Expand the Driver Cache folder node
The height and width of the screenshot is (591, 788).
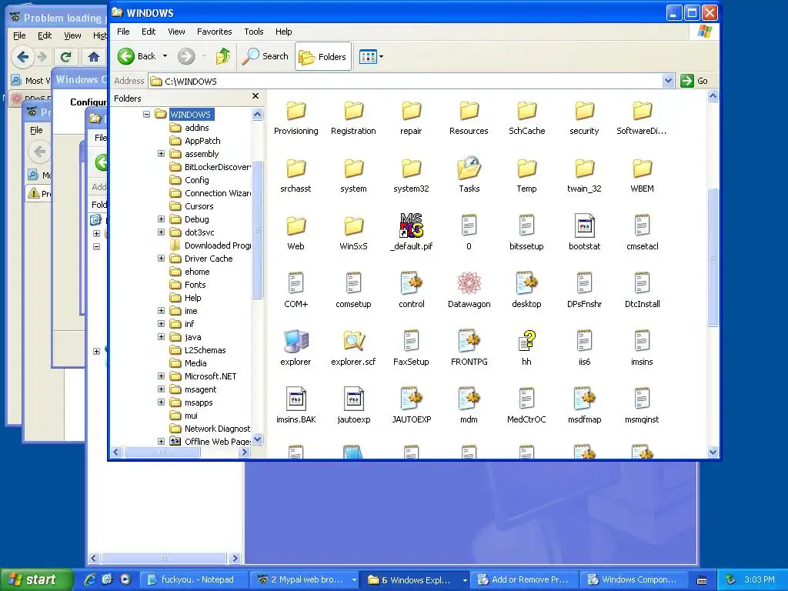(x=161, y=259)
